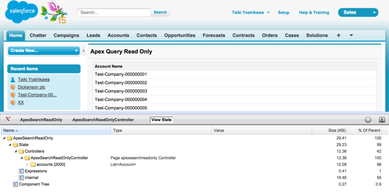Image resolution: width=389 pixels, height=194 pixels.
Task: Click the Expressions node icon
Action: [21, 171]
